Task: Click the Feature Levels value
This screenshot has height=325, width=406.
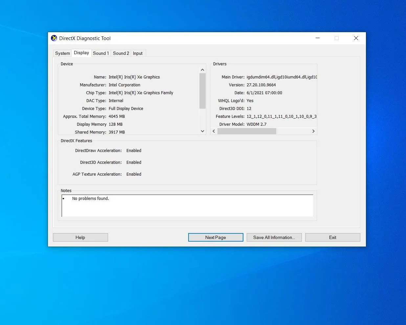Action: tap(281, 116)
